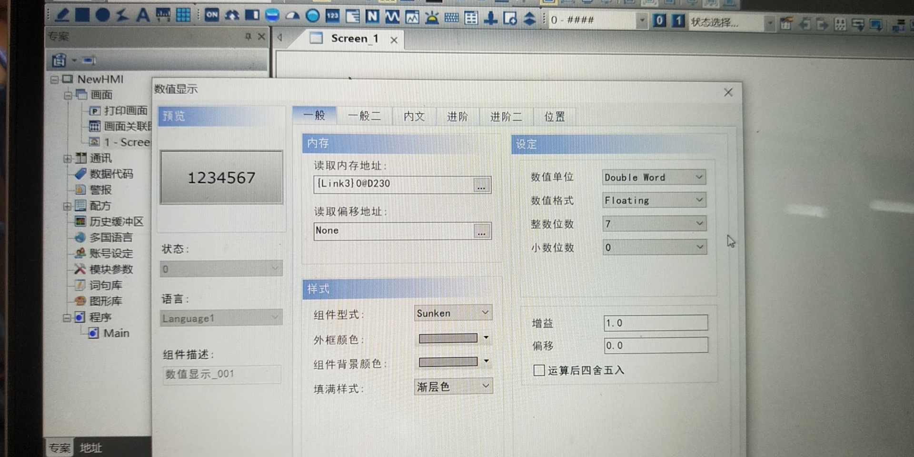This screenshot has height=457, width=914.
Task: Click the waveform curve icon
Action: 392,17
